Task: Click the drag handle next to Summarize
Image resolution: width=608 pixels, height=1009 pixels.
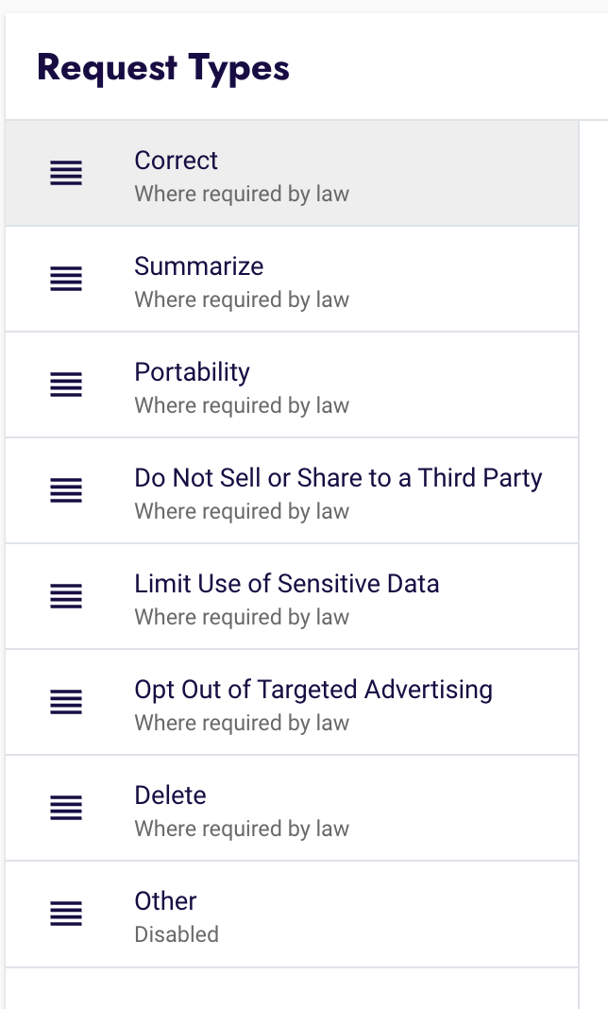Action: coord(65,280)
